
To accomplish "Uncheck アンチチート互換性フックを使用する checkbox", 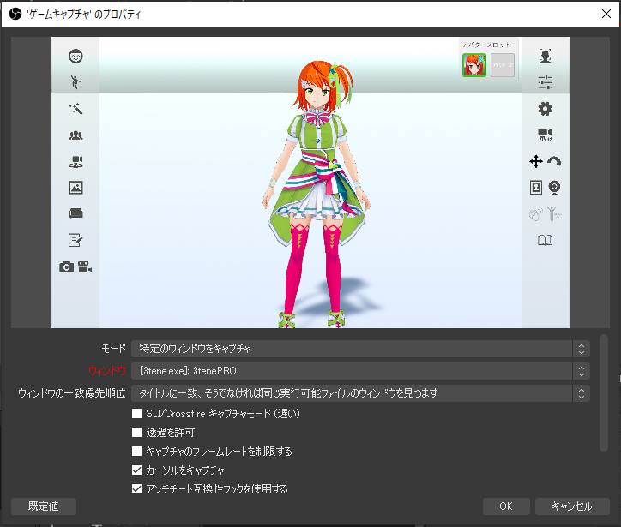I will pos(136,488).
